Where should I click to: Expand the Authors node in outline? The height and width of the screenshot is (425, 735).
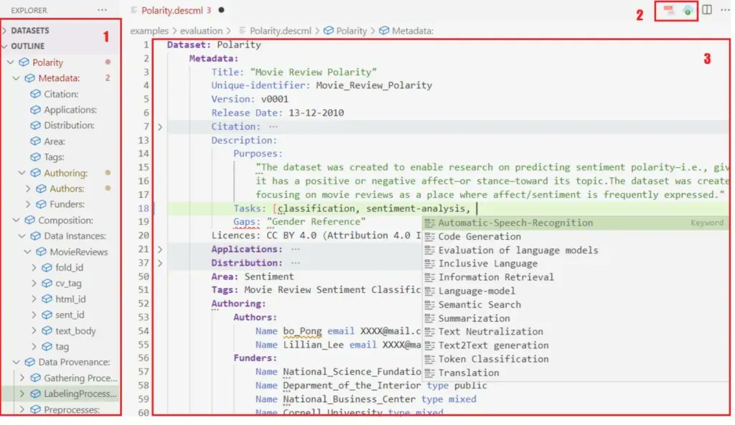pos(28,189)
